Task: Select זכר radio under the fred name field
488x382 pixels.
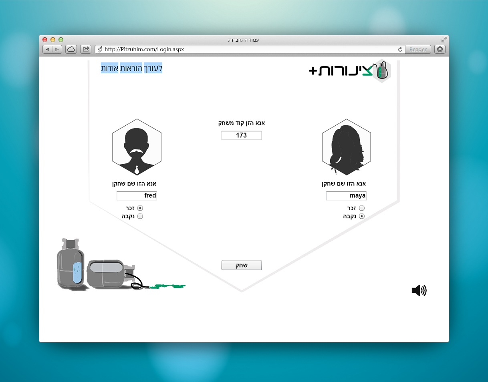Action: [140, 208]
